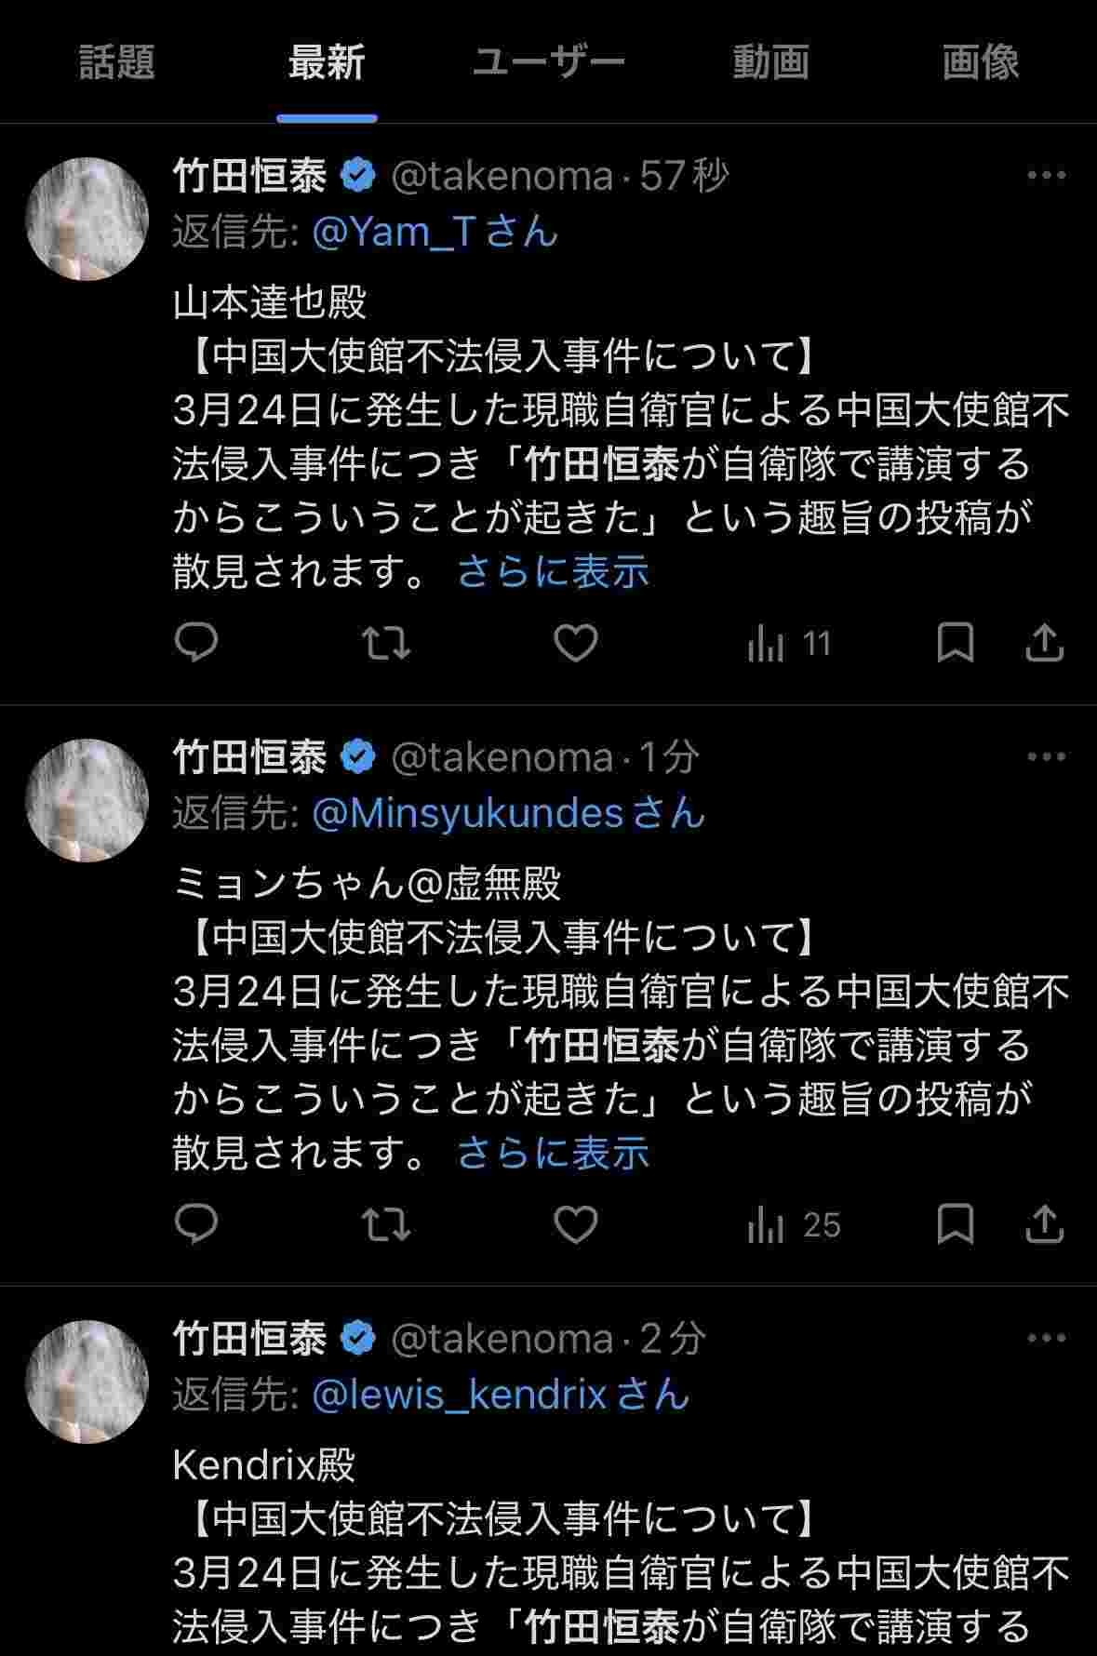Bookmark the post replying to @Yam_T
This screenshot has height=1656, width=1097.
click(x=955, y=642)
